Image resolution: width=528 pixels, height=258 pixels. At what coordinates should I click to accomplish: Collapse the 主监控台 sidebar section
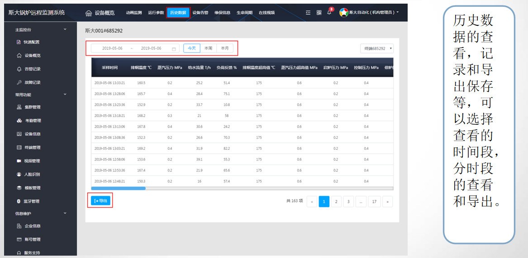tap(65, 29)
